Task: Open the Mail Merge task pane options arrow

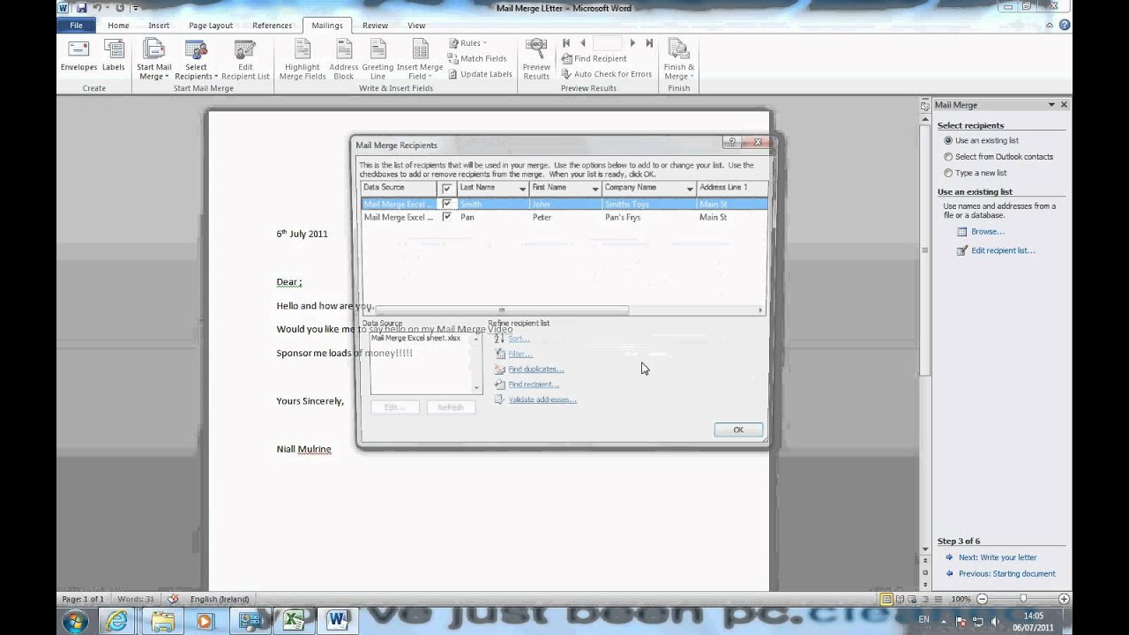Action: coord(1051,105)
